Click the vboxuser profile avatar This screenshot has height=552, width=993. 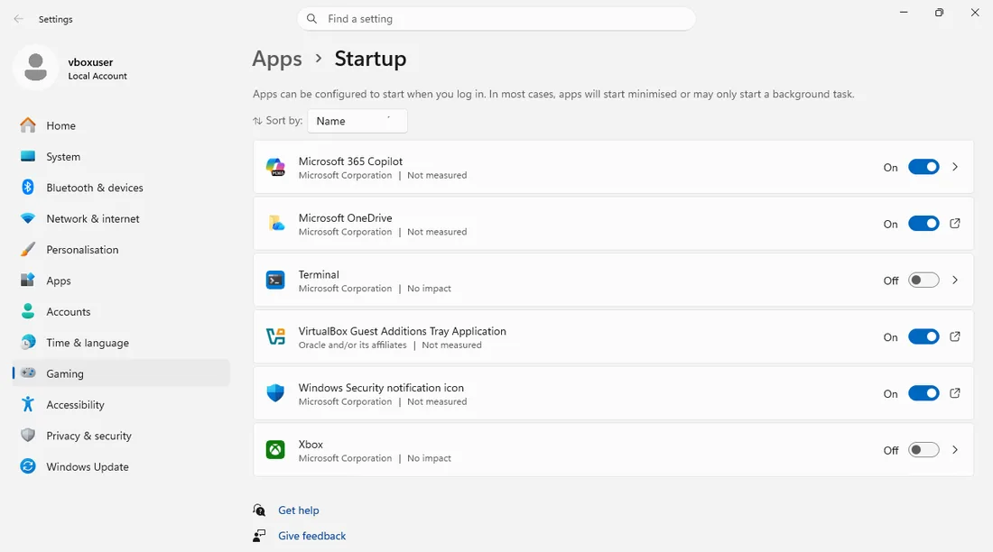pyautogui.click(x=35, y=68)
